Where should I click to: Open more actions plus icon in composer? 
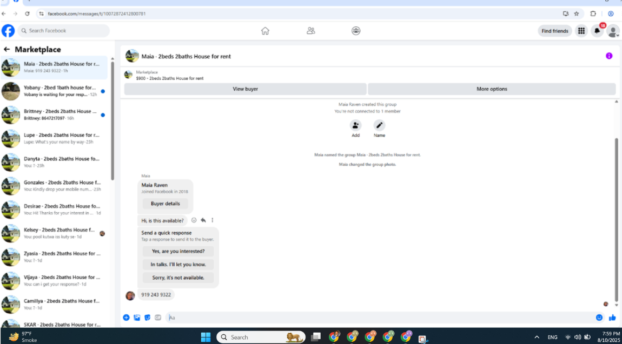pyautogui.click(x=126, y=318)
